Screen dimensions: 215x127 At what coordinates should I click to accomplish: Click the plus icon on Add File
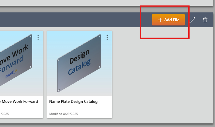160,20
